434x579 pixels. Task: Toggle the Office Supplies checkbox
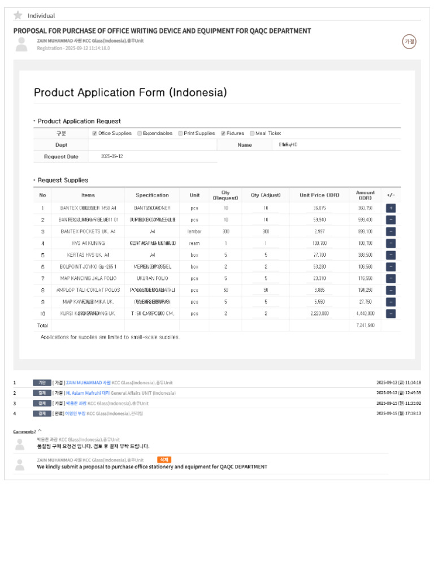[x=94, y=133]
